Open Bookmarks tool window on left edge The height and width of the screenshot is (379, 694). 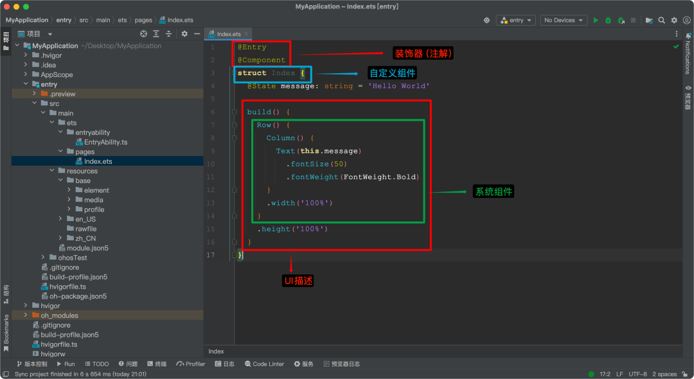click(6, 333)
